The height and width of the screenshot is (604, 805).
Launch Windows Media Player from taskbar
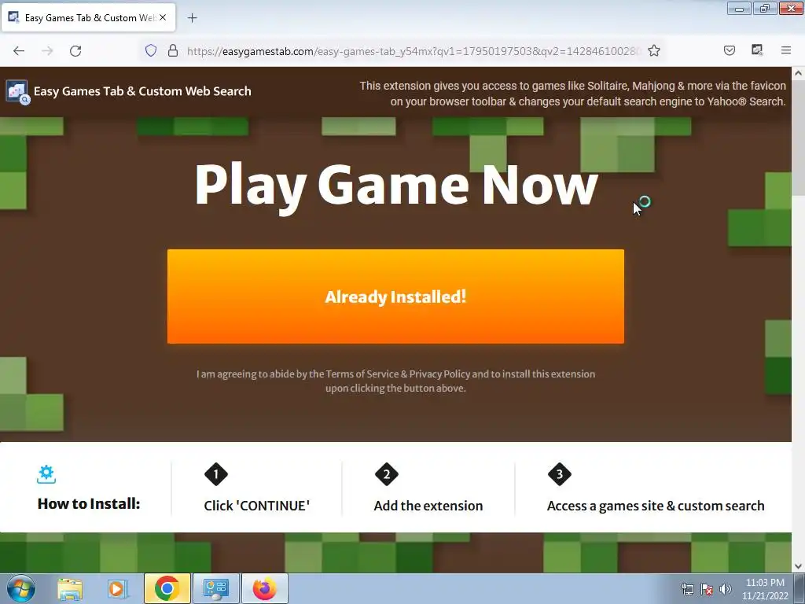coord(116,588)
